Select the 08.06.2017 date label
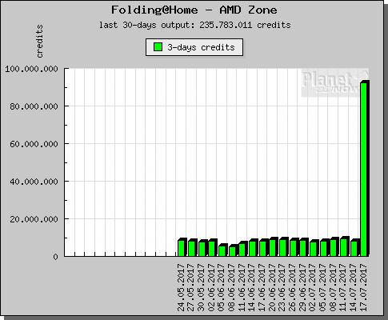 click(x=232, y=287)
